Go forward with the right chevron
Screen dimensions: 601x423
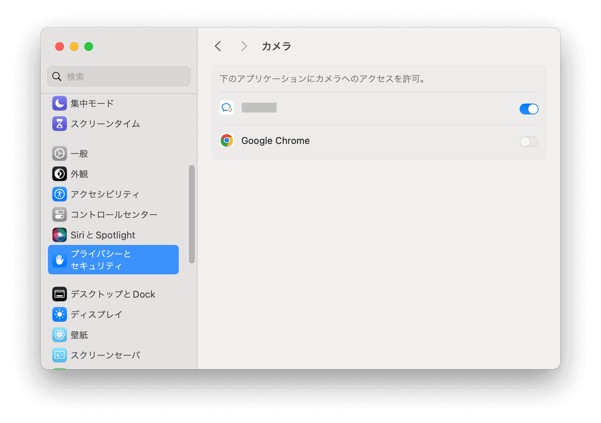244,46
